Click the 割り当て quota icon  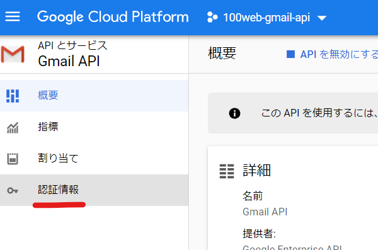[13, 159]
